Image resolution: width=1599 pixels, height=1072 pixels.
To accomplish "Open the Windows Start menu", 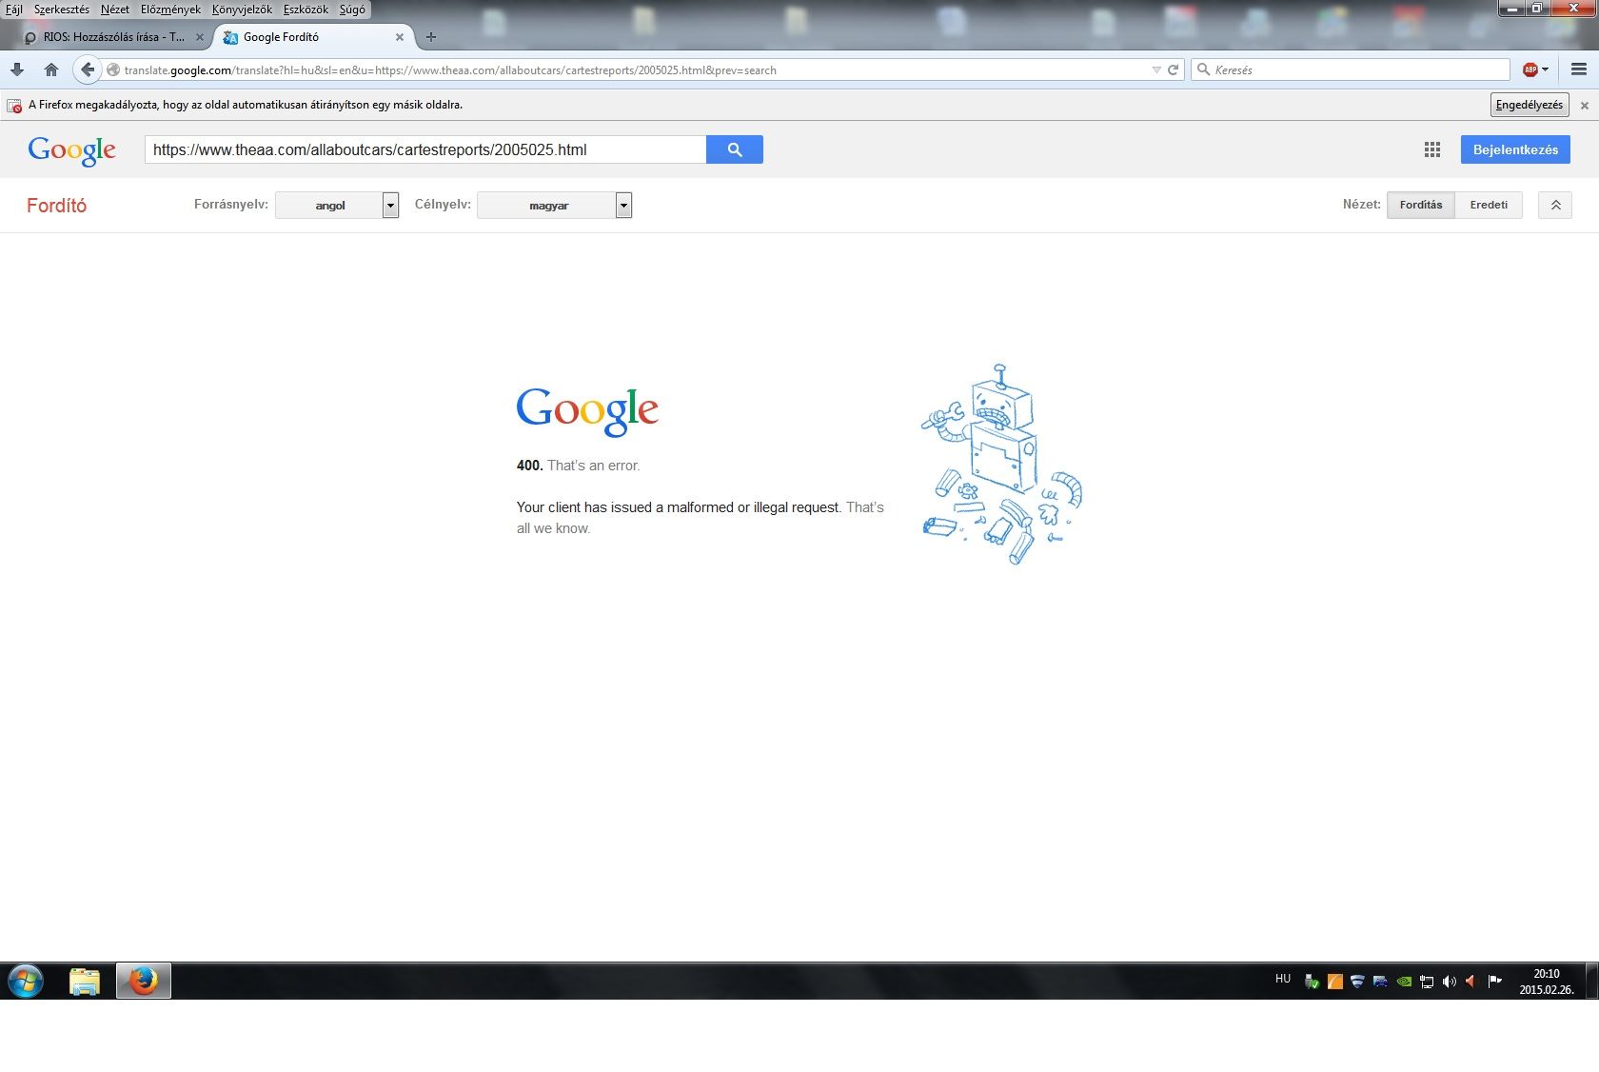I will tap(26, 981).
